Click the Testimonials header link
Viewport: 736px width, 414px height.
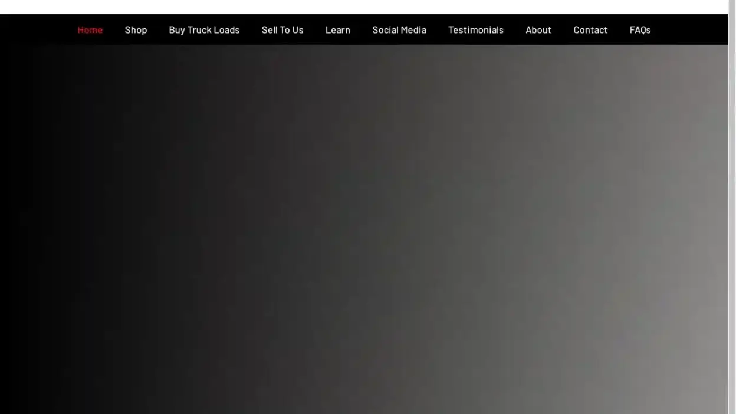[x=475, y=29]
